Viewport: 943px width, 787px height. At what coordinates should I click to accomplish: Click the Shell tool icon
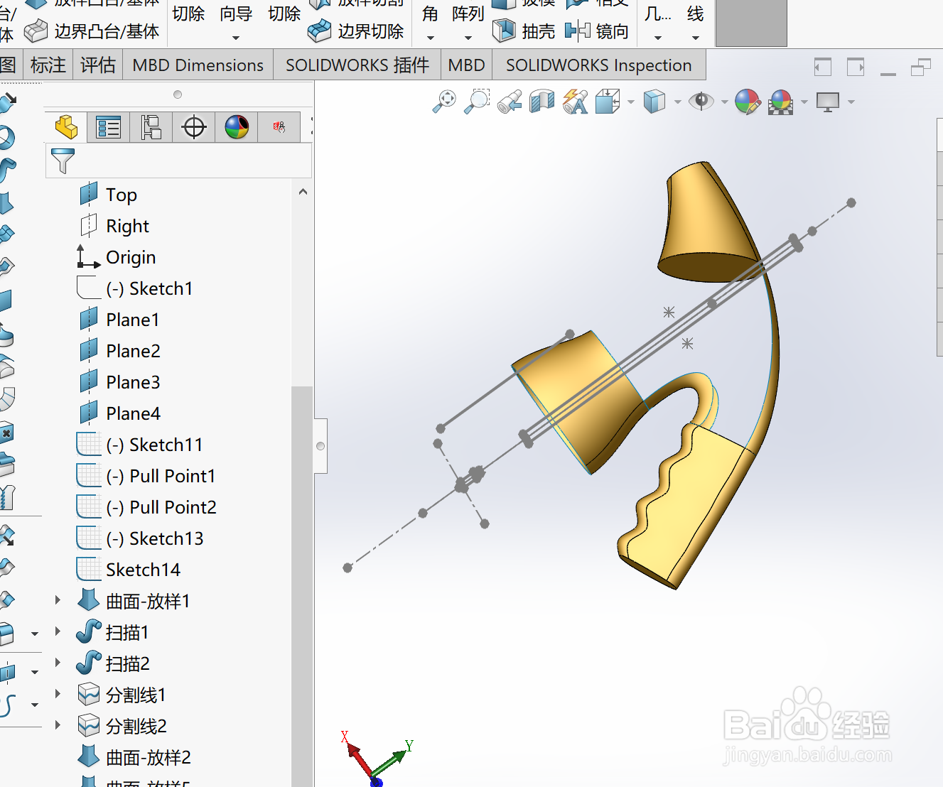[x=504, y=31]
